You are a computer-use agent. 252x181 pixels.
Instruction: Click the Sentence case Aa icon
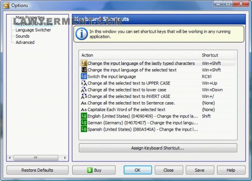pos(84,103)
